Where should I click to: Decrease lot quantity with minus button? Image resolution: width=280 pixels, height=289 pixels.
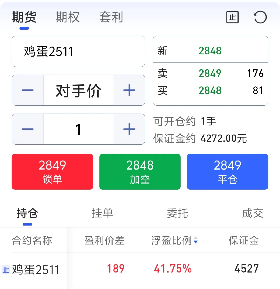(27, 129)
